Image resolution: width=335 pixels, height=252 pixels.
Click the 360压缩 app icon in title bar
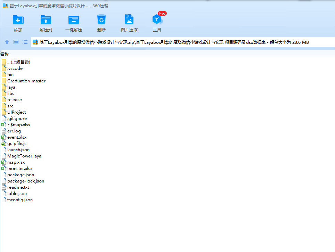coord(5,6)
